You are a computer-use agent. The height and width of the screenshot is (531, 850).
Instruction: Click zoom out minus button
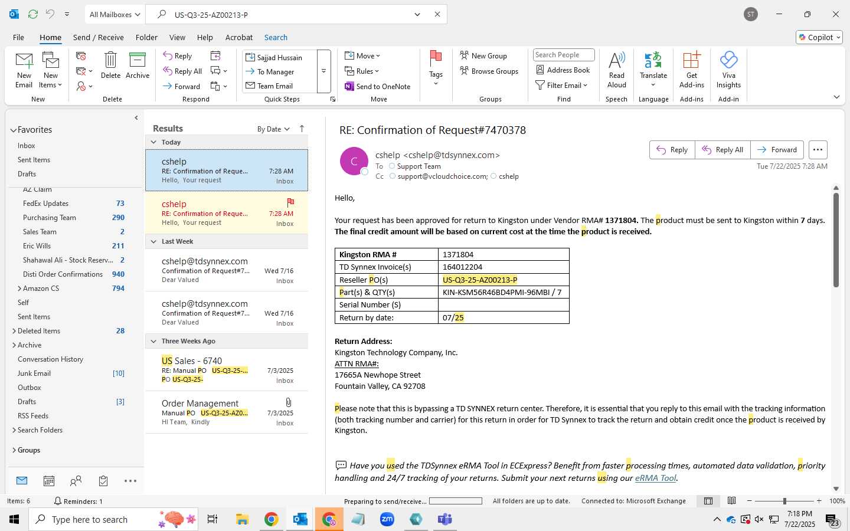point(750,501)
